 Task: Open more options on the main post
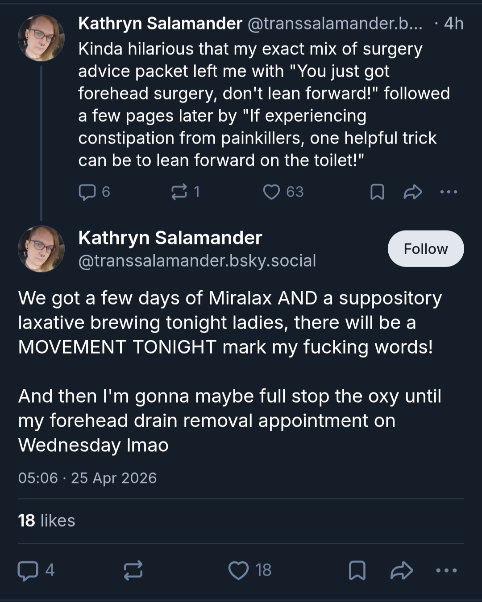click(446, 570)
